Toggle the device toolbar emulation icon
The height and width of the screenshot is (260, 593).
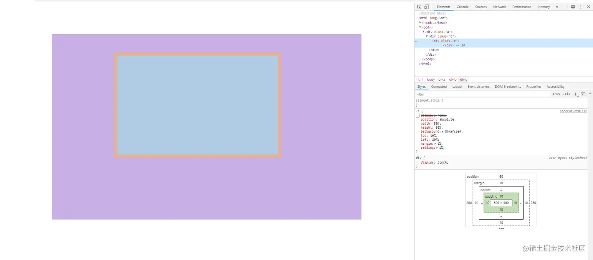pyautogui.click(x=426, y=7)
